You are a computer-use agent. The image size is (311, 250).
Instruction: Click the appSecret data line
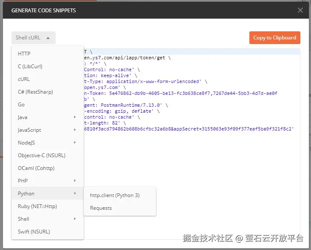[x=189, y=129]
